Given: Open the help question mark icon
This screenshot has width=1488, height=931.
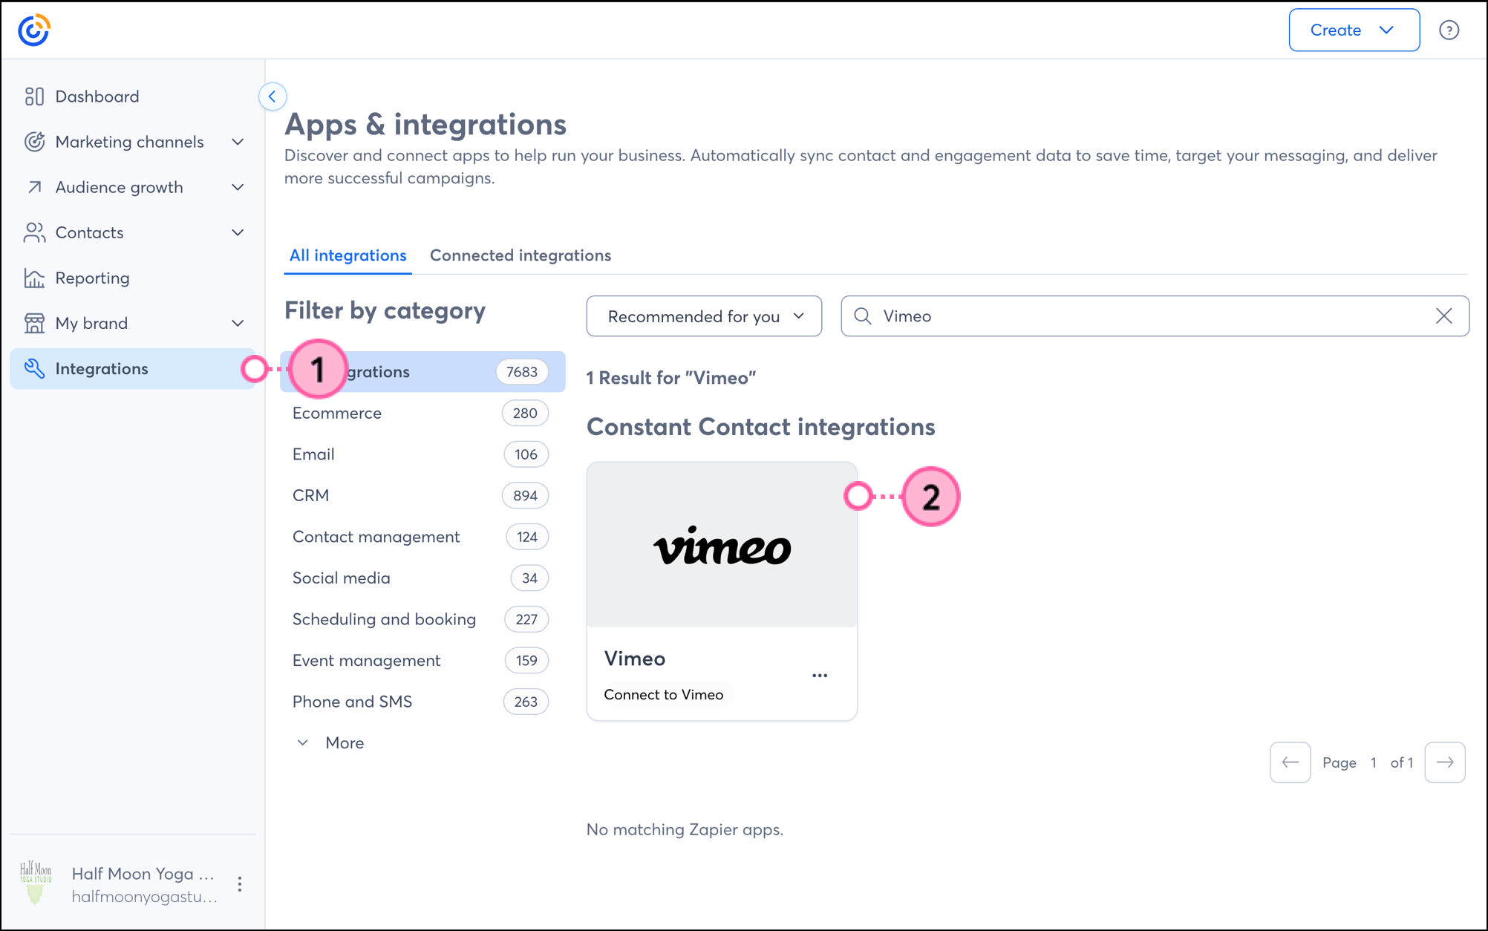Looking at the screenshot, I should coord(1449,30).
